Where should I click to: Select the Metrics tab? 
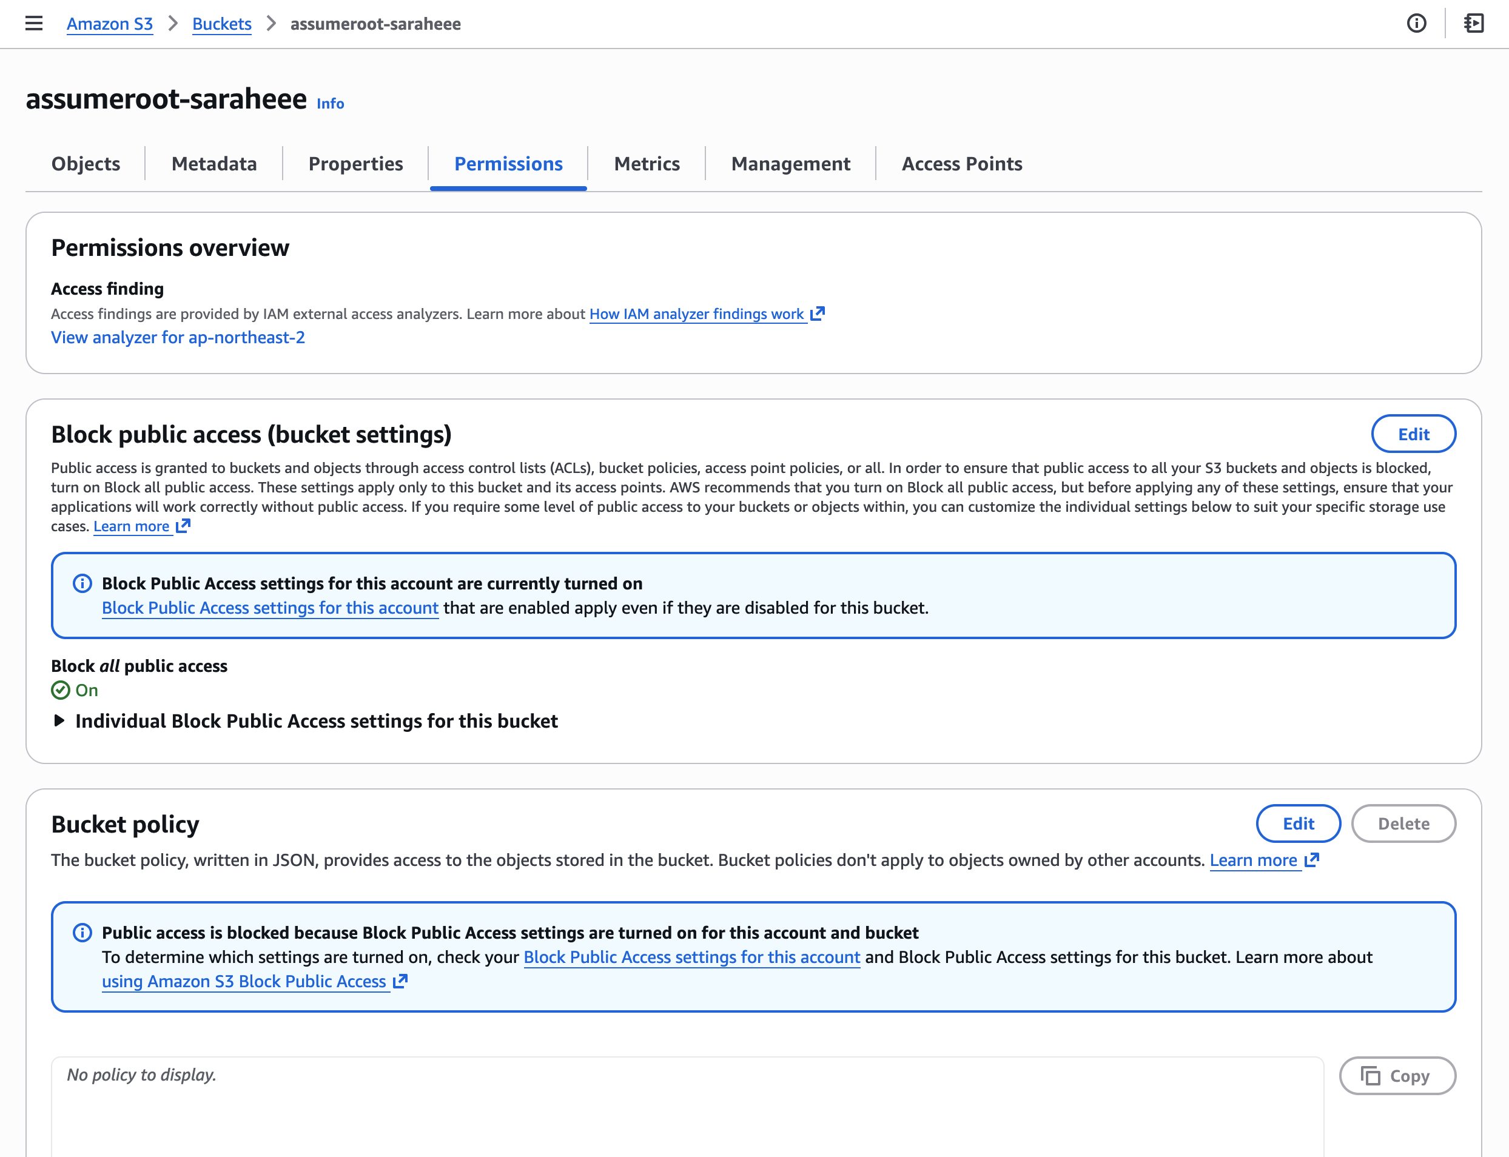646,164
